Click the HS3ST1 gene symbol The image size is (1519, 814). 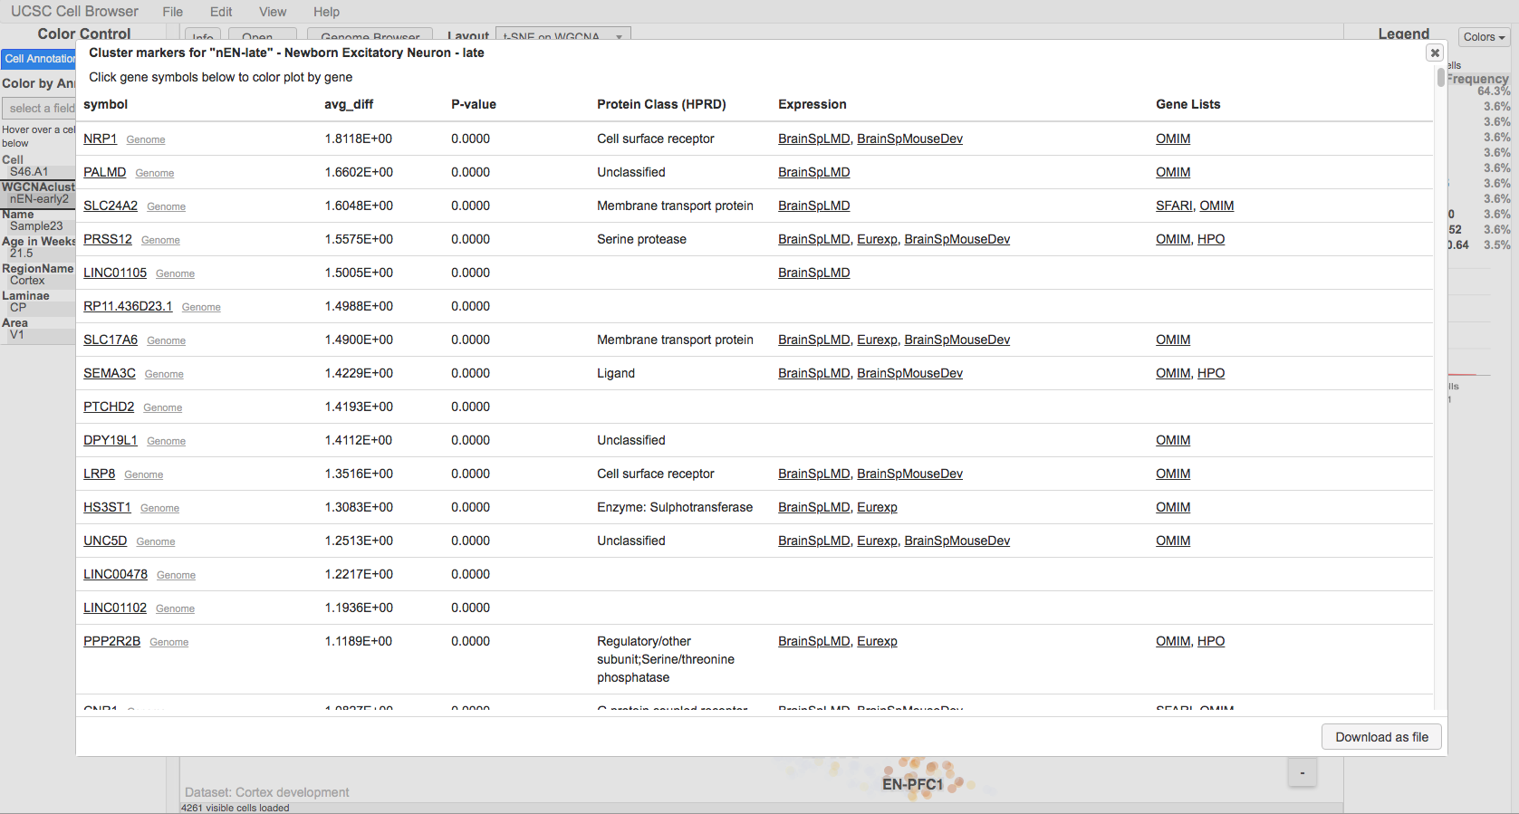pos(107,507)
